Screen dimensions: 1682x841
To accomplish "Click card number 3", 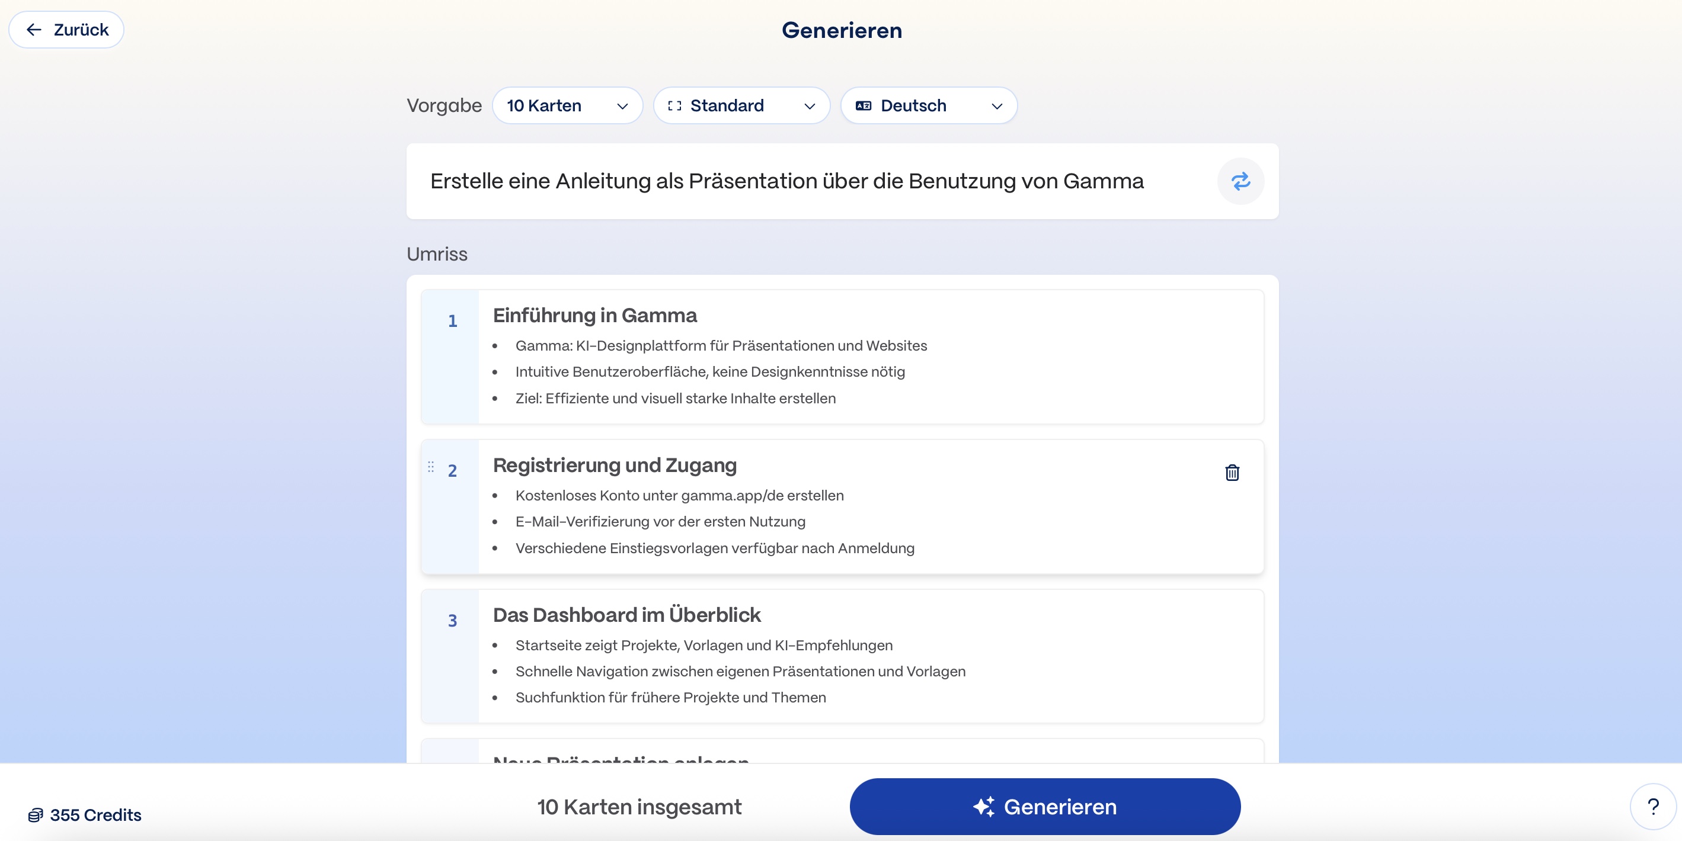I will coord(452,621).
